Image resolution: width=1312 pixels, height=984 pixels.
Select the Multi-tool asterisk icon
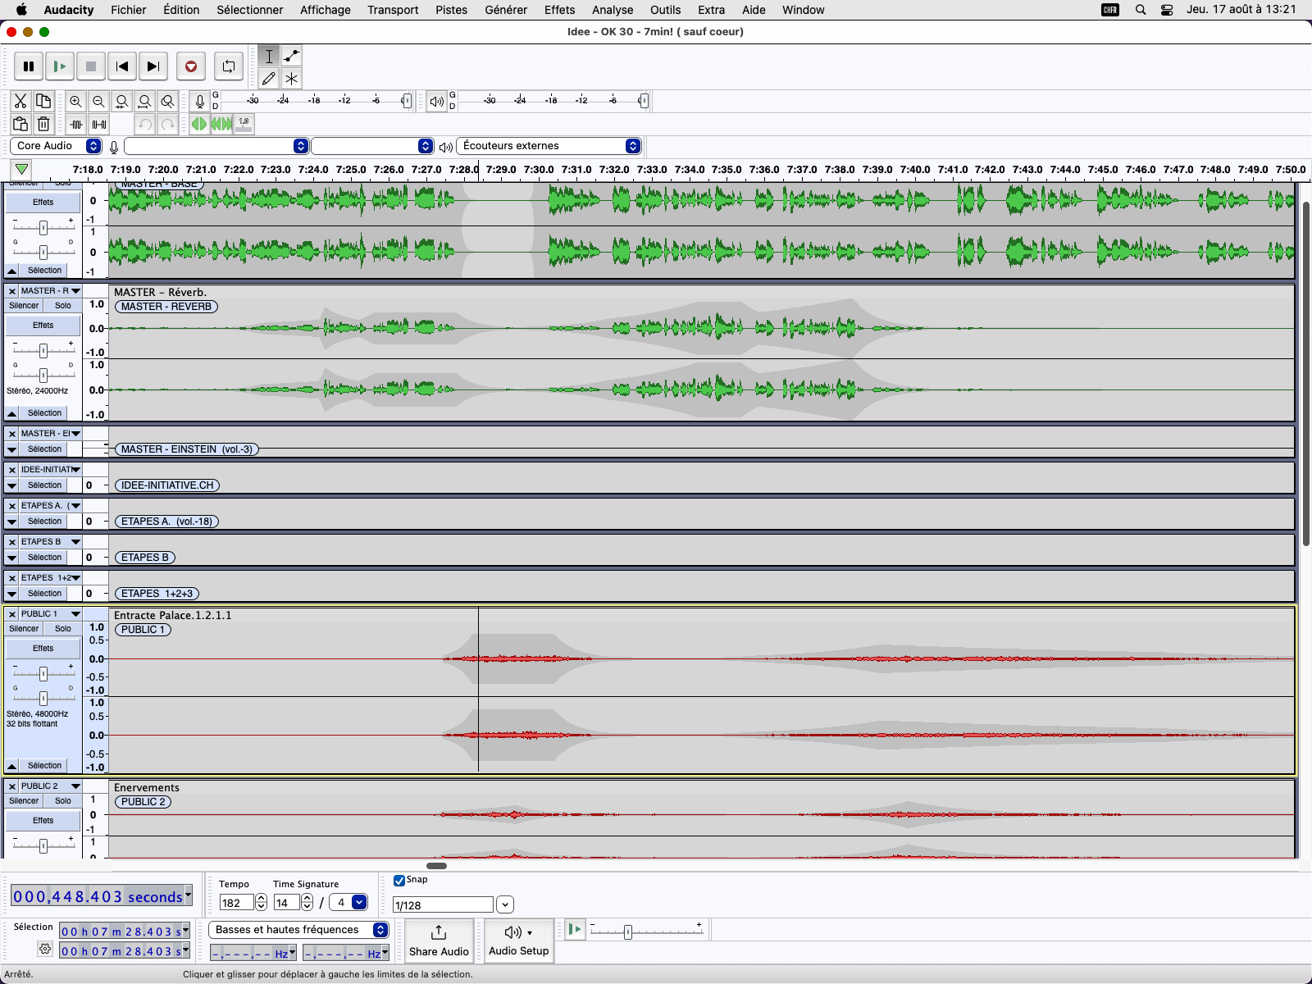coord(292,79)
